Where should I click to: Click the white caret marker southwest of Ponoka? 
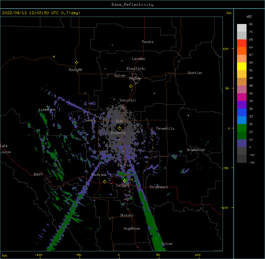[x=113, y=45]
